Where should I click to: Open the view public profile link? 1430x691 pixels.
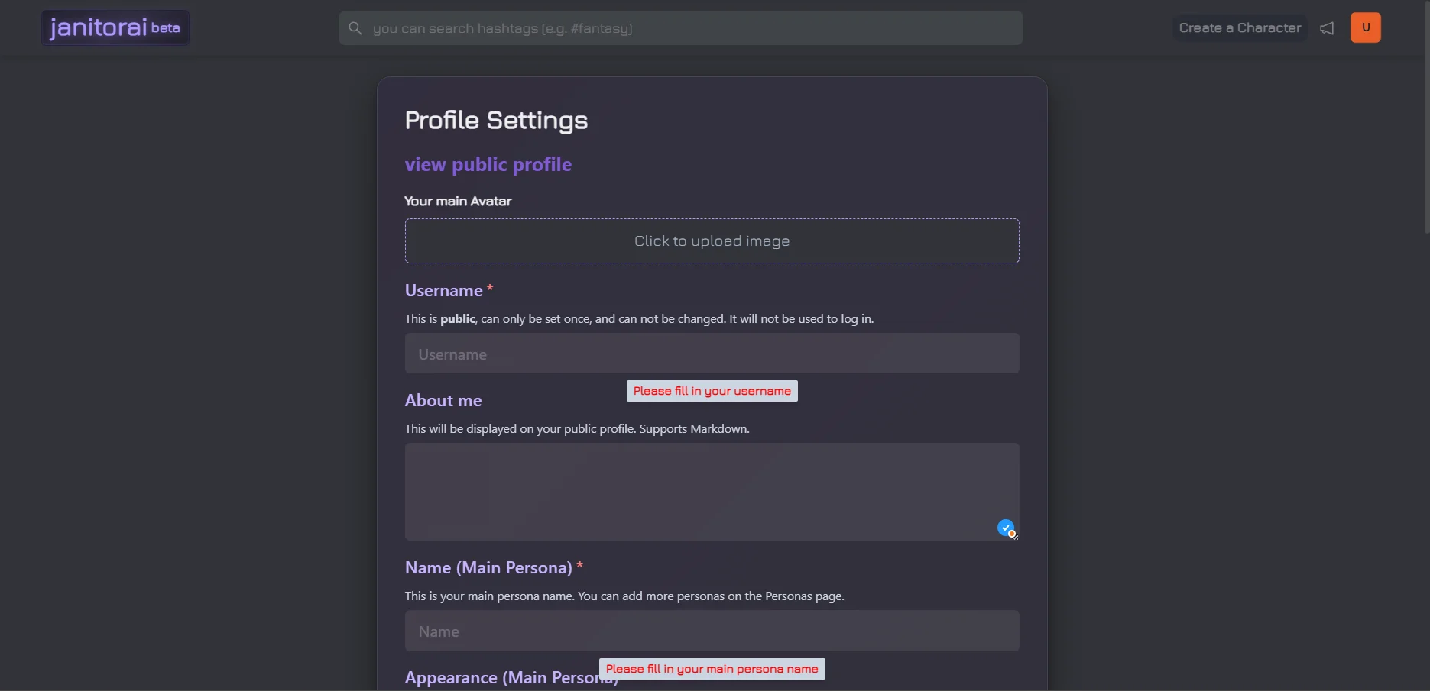tap(488, 165)
